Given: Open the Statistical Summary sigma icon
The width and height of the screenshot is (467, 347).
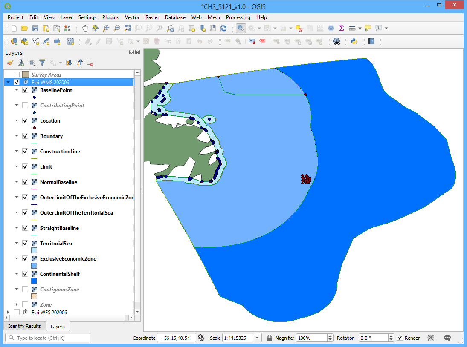Looking at the screenshot, I should [x=341, y=28].
